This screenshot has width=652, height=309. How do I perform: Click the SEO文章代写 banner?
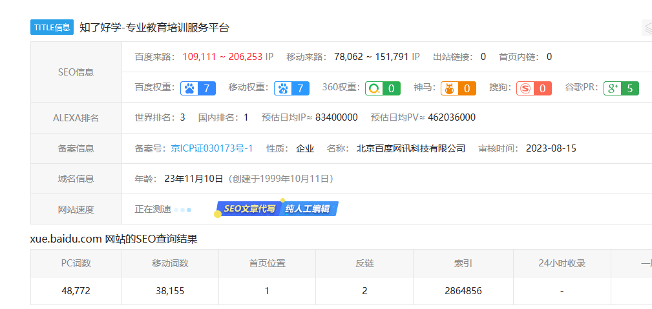249,209
